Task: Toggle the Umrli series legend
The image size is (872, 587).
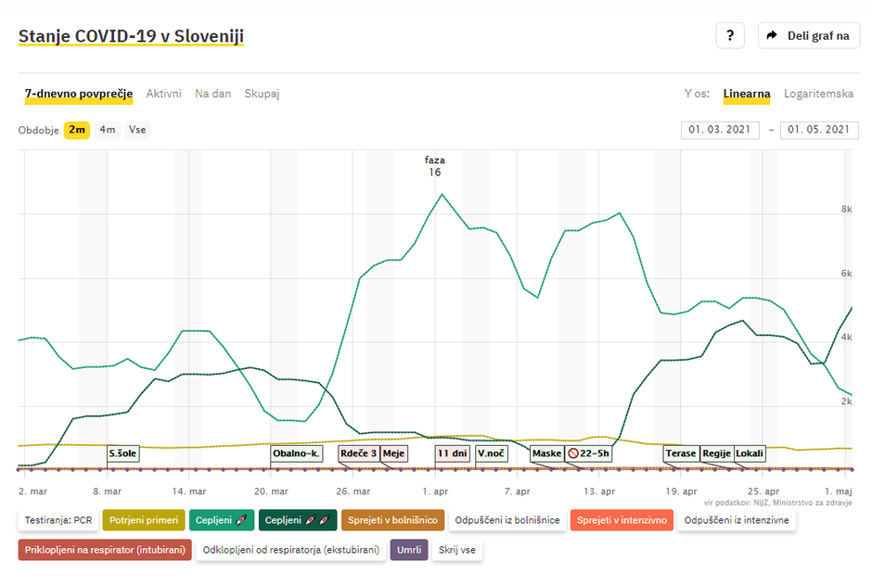Action: [x=408, y=550]
